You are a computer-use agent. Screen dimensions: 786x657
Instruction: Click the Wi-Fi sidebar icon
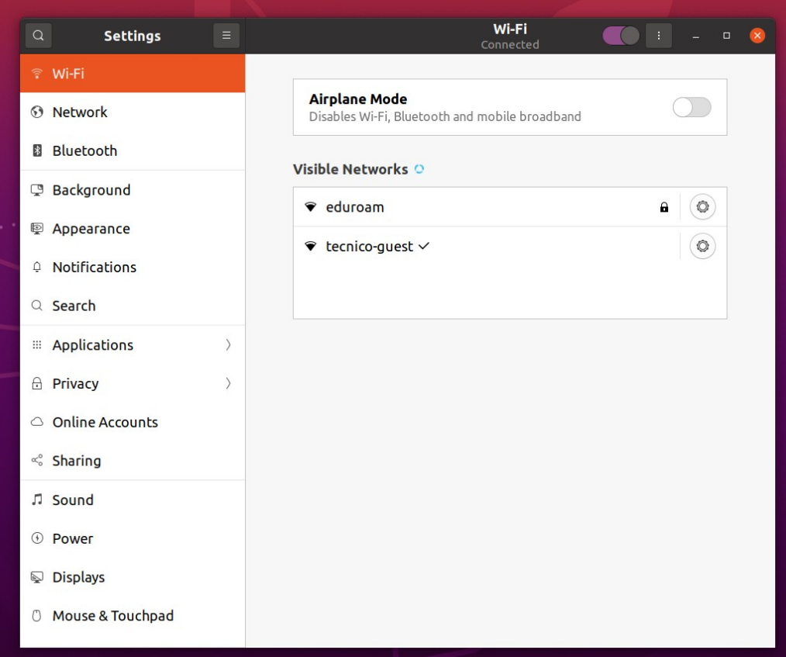(36, 74)
